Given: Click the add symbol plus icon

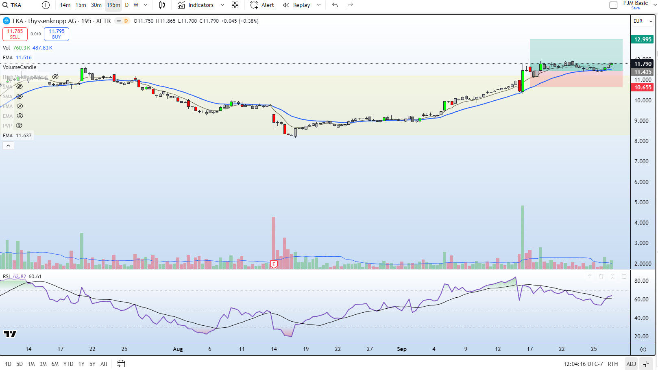Looking at the screenshot, I should point(46,5).
